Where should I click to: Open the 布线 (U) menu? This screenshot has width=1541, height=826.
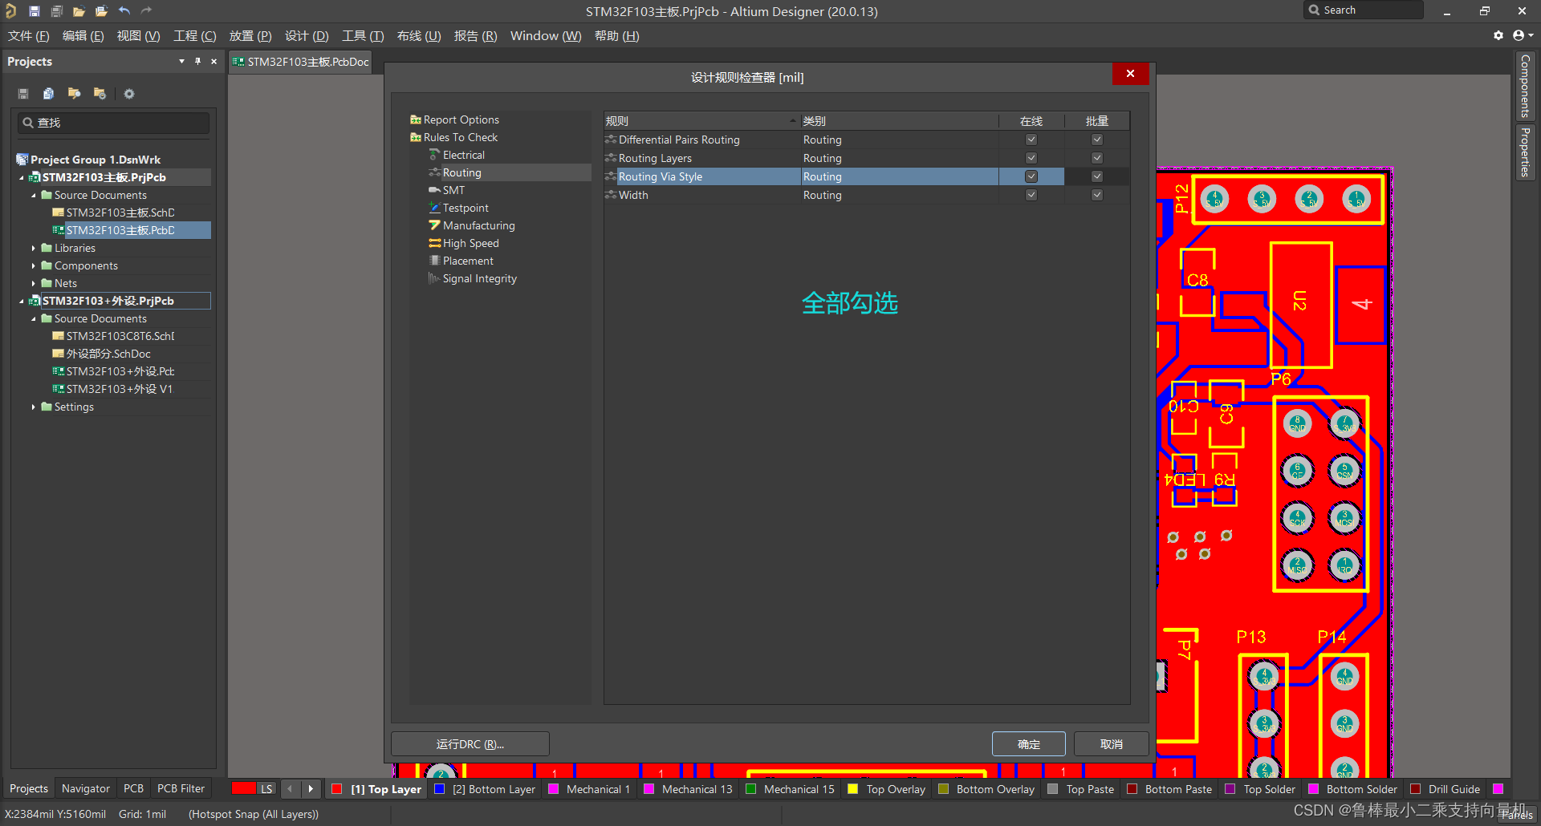click(x=419, y=36)
